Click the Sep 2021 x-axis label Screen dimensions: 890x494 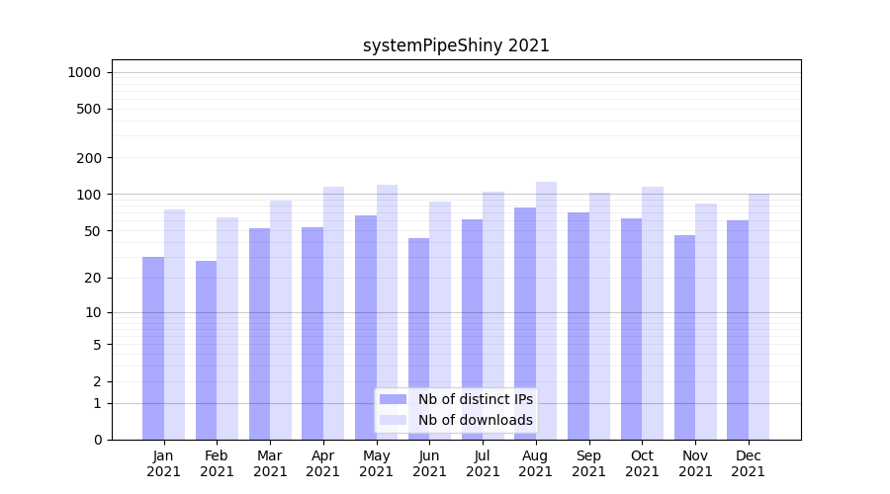point(588,463)
